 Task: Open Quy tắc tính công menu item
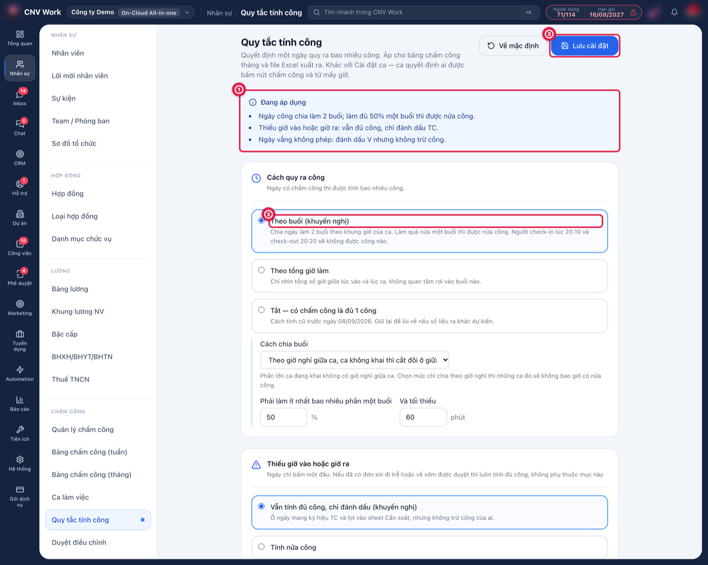98,520
